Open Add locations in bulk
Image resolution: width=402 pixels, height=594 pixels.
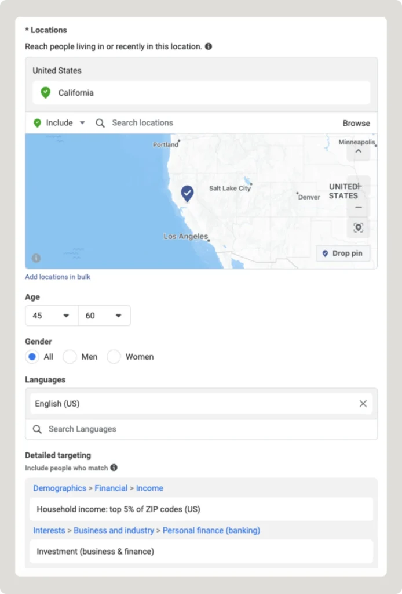coord(57,277)
